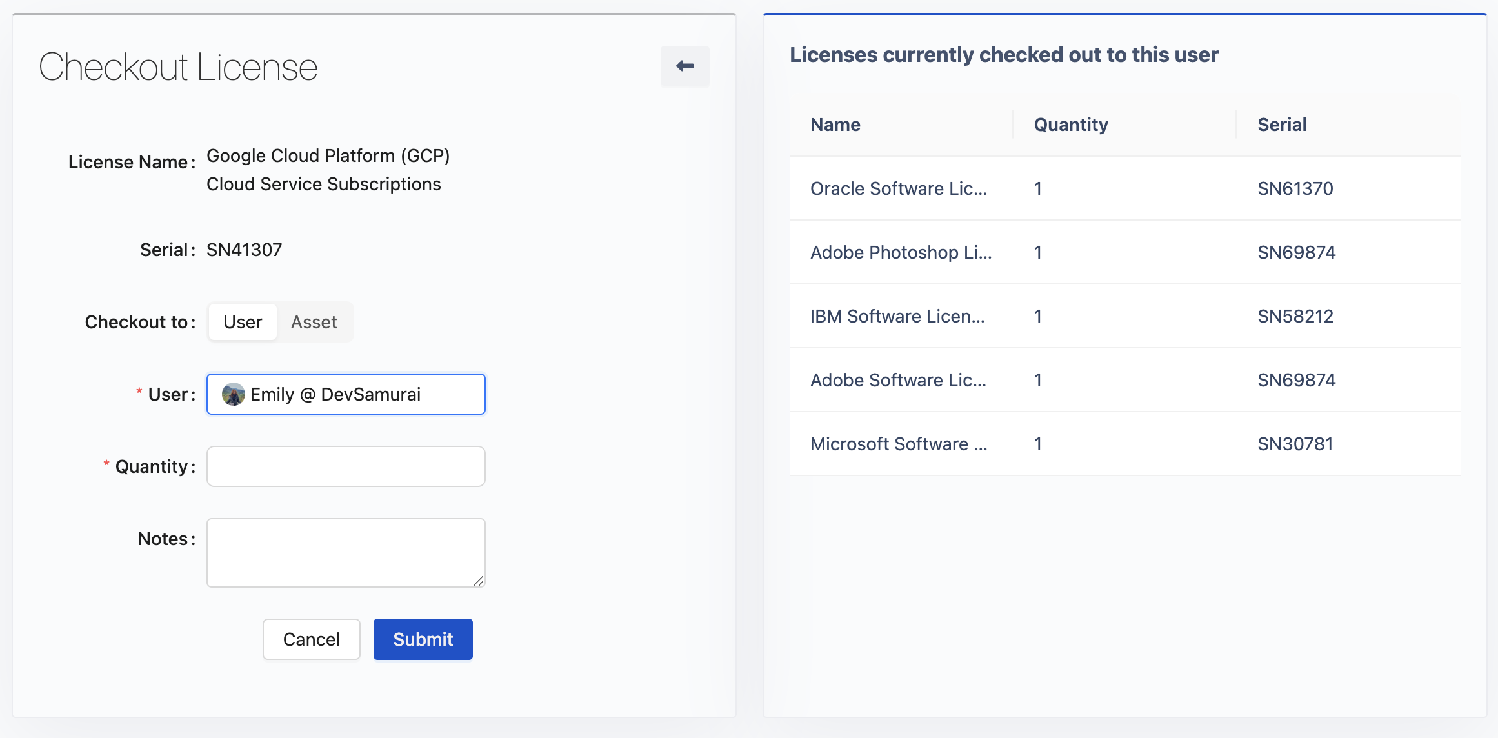
Task: Open the Adobe Photoshop license row
Action: [901, 252]
